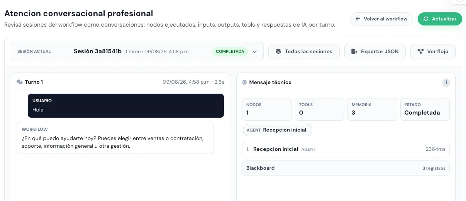Click the ESTADO Completada stat card
Screen dimensions: 466x201
425,109
